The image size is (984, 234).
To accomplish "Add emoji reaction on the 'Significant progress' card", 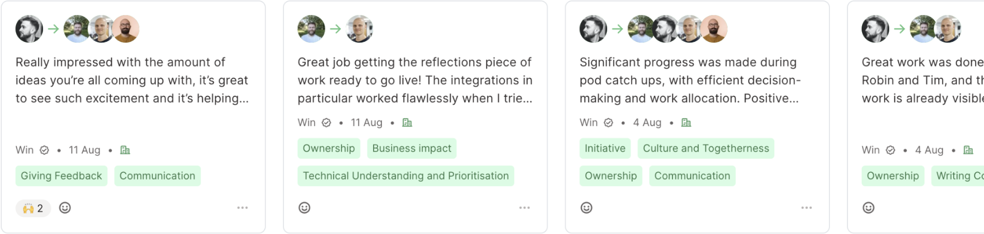I will tap(587, 208).
